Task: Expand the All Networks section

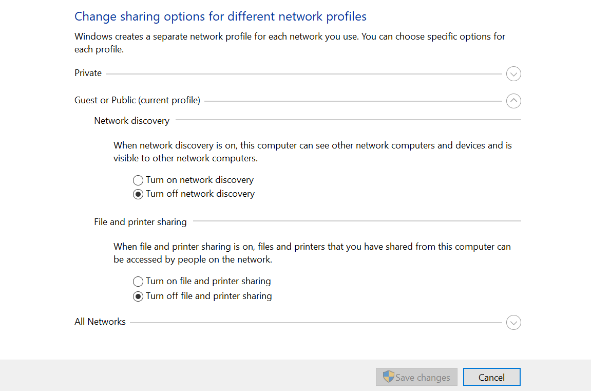Action: [x=513, y=322]
